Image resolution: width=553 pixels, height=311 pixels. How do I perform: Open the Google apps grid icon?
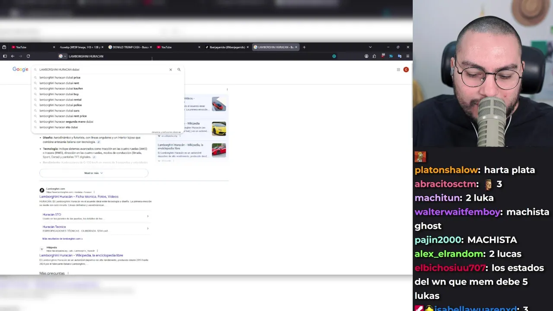[x=398, y=70]
